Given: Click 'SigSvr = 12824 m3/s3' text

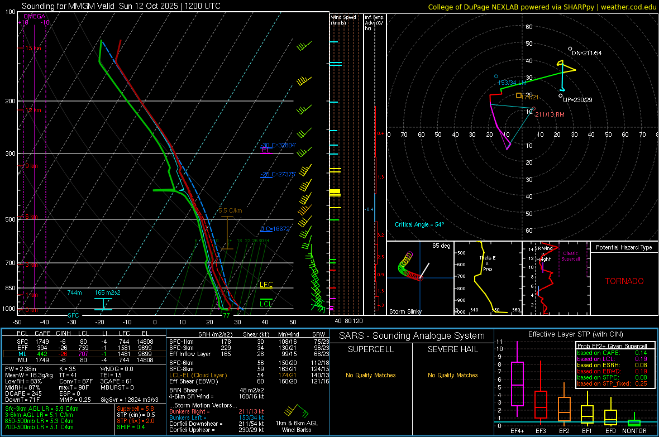Looking at the screenshot, I should pos(130,400).
